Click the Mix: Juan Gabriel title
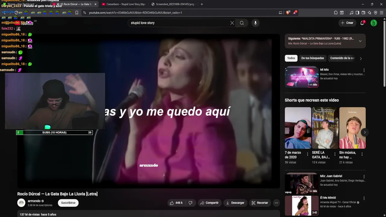 (331, 176)
